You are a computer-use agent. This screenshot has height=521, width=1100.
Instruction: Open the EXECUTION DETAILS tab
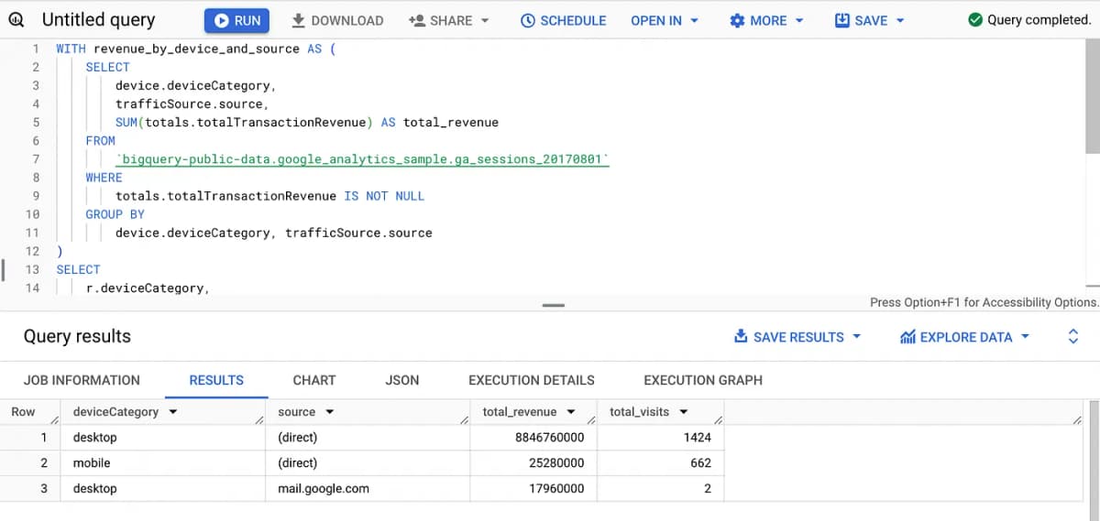[532, 380]
